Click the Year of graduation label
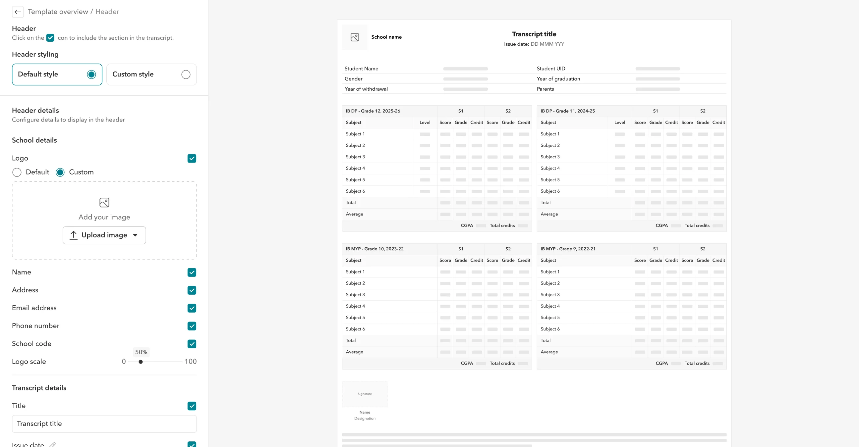 558,79
